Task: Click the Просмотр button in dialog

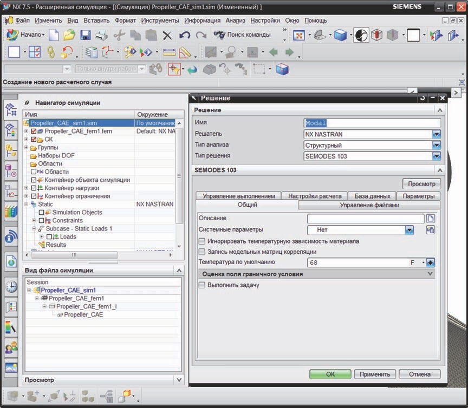Action: tap(421, 184)
